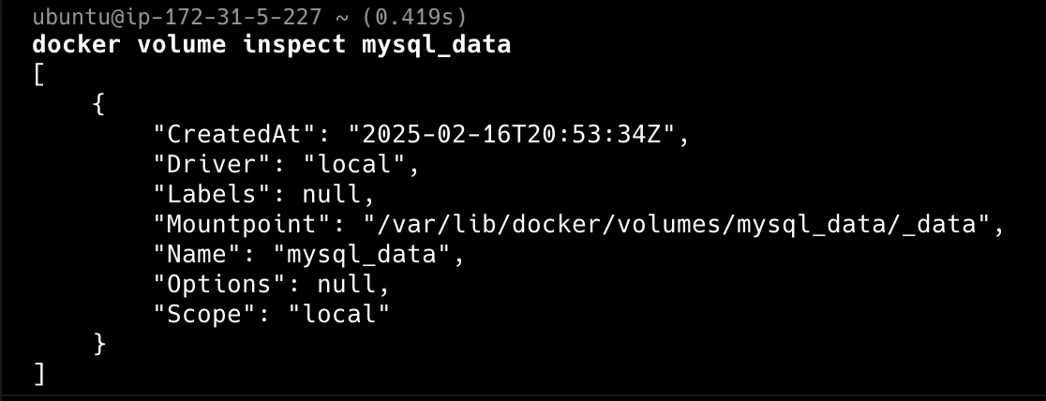
Task: Click the timestamp value 2025-02-16T20:53:34Z
Action: click(x=512, y=134)
